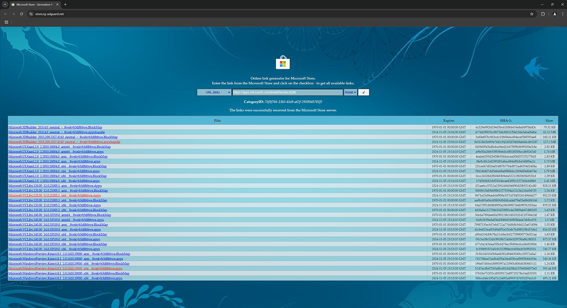567x308 pixels.
Task: Open the browser Extensions puzzle icon
Action: click(543, 14)
